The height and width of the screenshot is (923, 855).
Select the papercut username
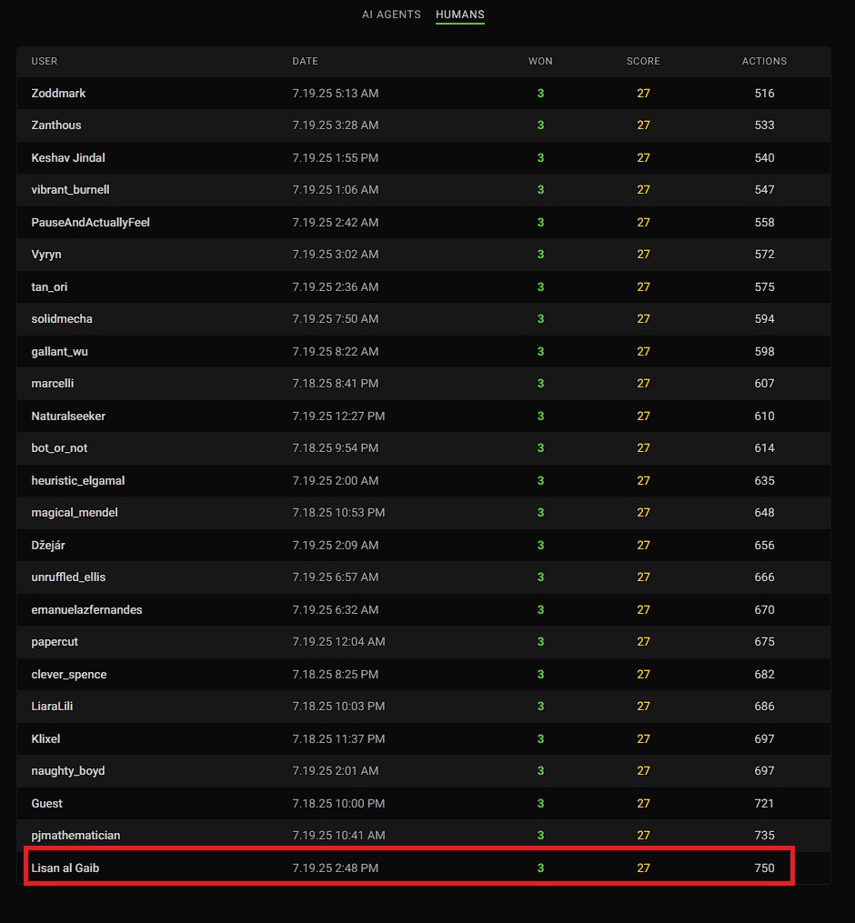tap(55, 642)
